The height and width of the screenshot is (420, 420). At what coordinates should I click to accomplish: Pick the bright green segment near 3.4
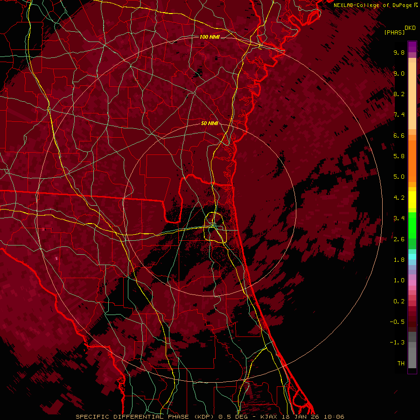coord(412,225)
